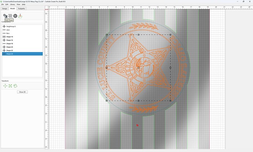Open the View menu

pyautogui.click(x=19, y=4)
